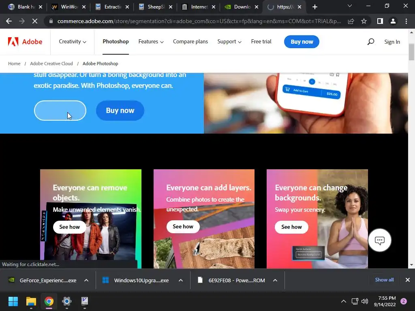Close the Blank tab
This screenshot has height=311, width=415.
tap(41, 7)
